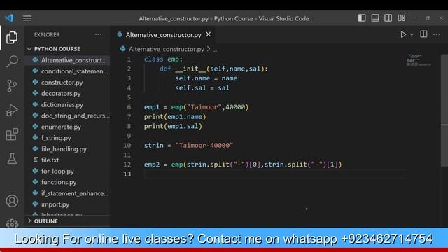The width and height of the screenshot is (448, 252).
Task: Click the VS Code logo icon
Action: 9,18
